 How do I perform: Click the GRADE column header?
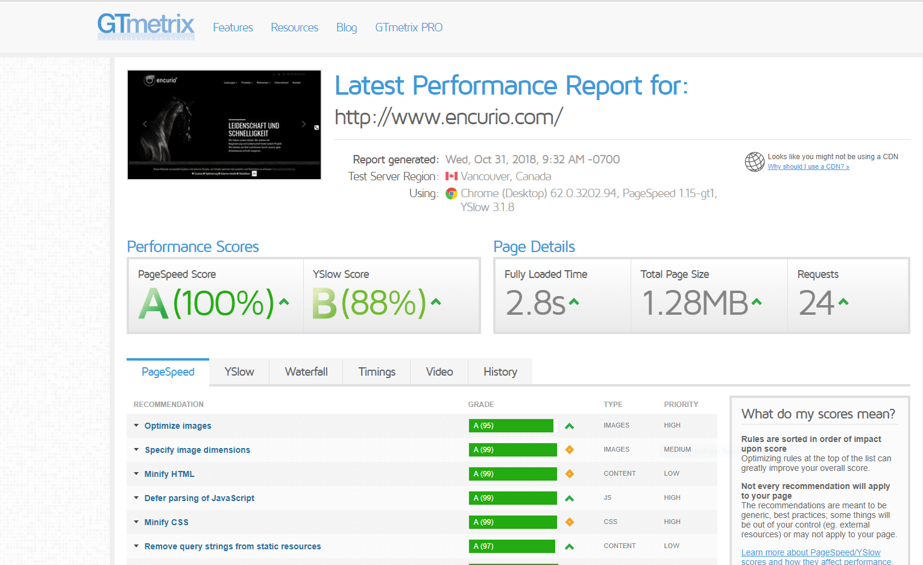tap(481, 405)
